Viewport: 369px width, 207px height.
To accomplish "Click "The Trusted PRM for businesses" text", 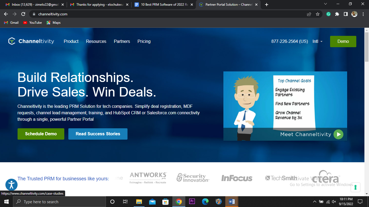I will coord(63,179).
